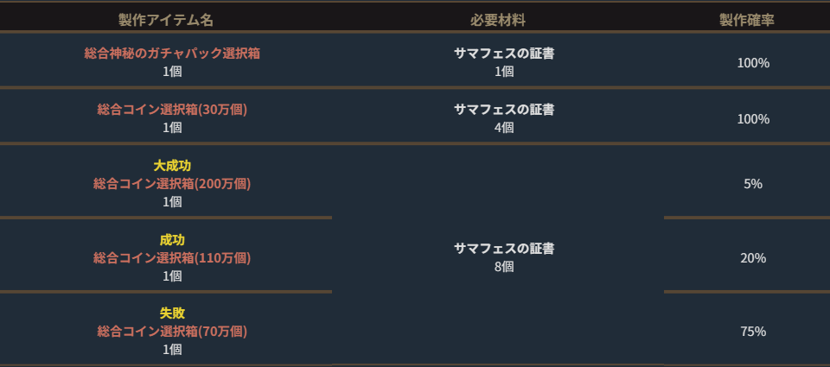Select the 総合コイン選択箱(110万個) item name
Viewport: 830px width, 367px height.
coord(172,257)
